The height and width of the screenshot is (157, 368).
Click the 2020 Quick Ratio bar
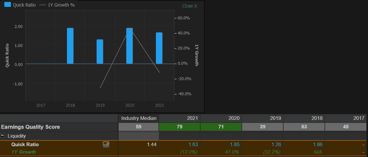[129, 46]
